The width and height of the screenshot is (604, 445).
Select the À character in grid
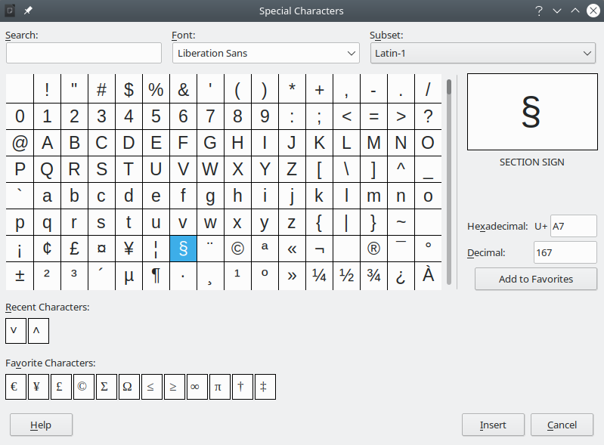428,276
